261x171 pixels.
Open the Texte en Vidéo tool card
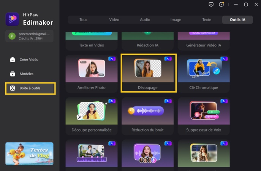click(92, 41)
